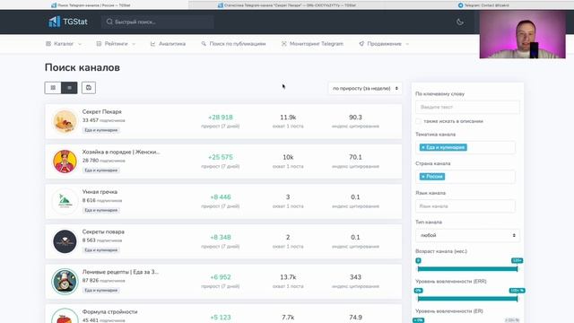Screen dimensions: 574x323
Task: Open the Каталог menu
Action: point(64,44)
